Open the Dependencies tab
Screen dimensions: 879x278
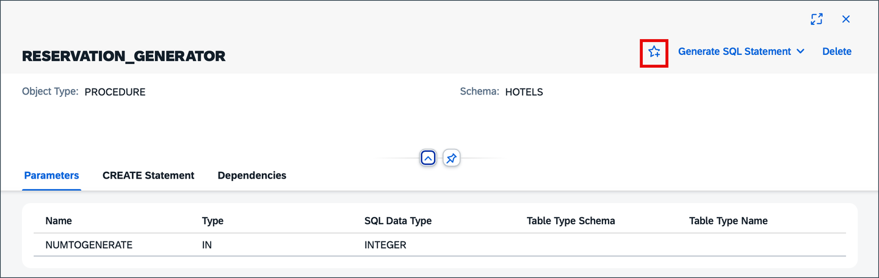(252, 176)
